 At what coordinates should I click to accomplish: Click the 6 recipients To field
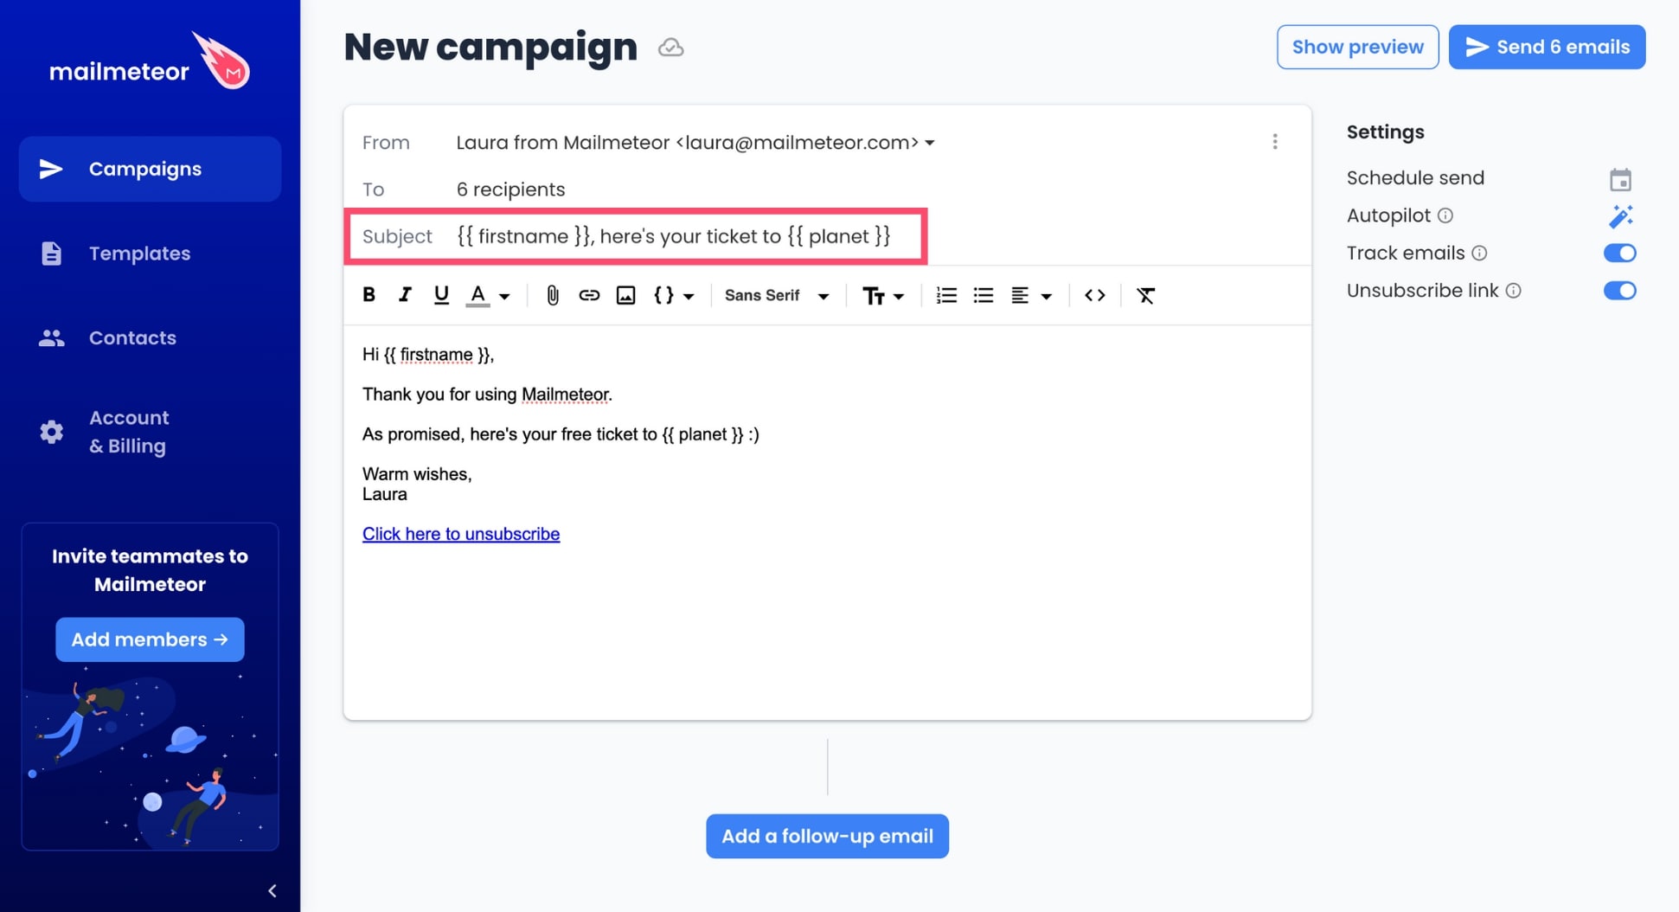(x=510, y=189)
